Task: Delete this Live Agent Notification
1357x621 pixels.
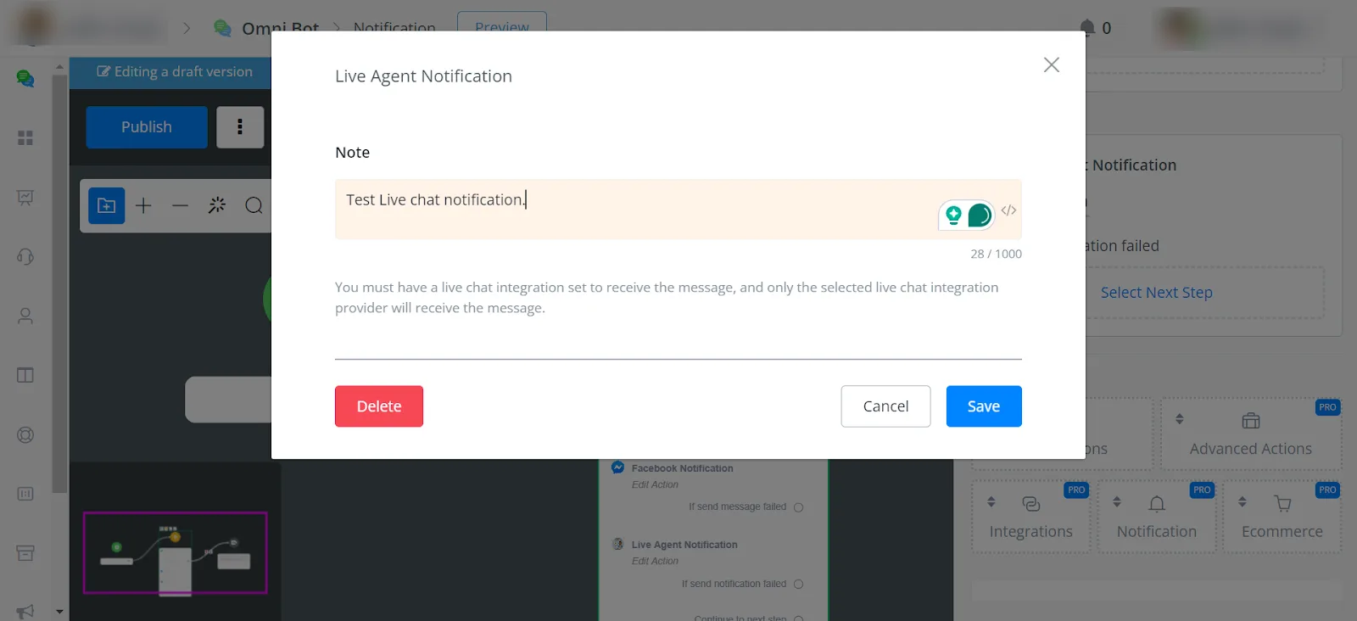Action: 379,406
